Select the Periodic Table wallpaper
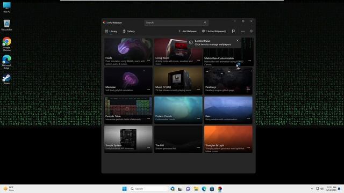This screenshot has width=344, height=193. pyautogui.click(x=128, y=110)
